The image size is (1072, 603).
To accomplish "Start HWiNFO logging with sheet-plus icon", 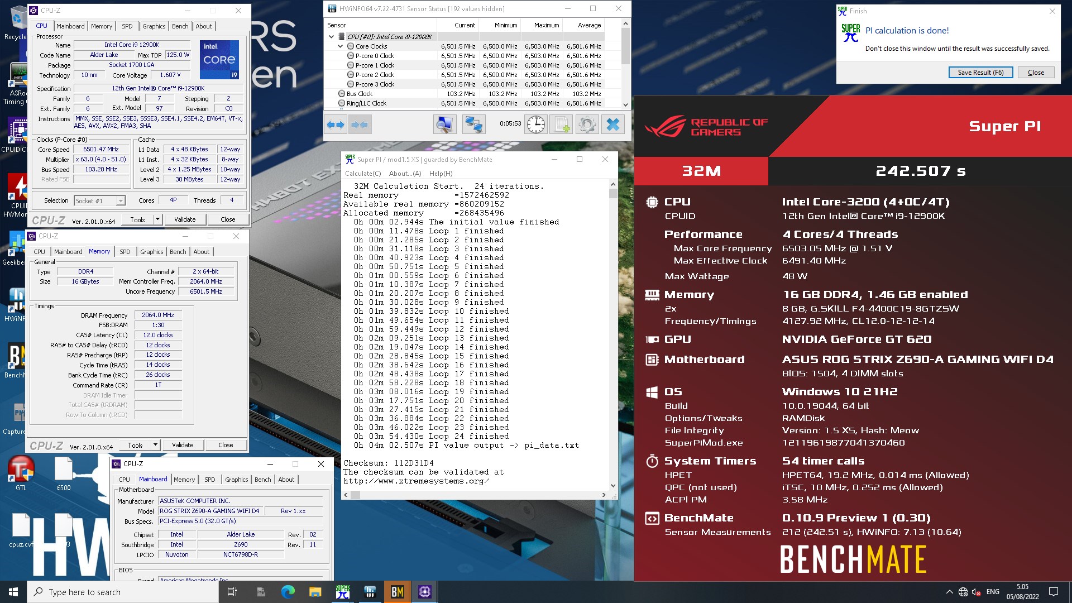I will [561, 125].
